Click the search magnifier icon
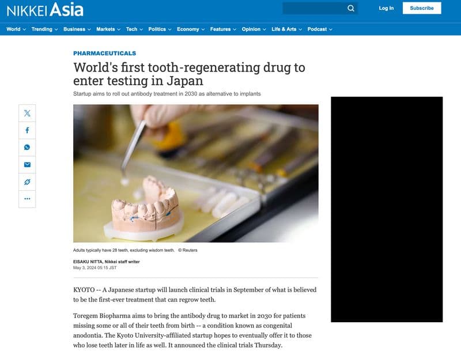The height and width of the screenshot is (355, 461). point(351,8)
